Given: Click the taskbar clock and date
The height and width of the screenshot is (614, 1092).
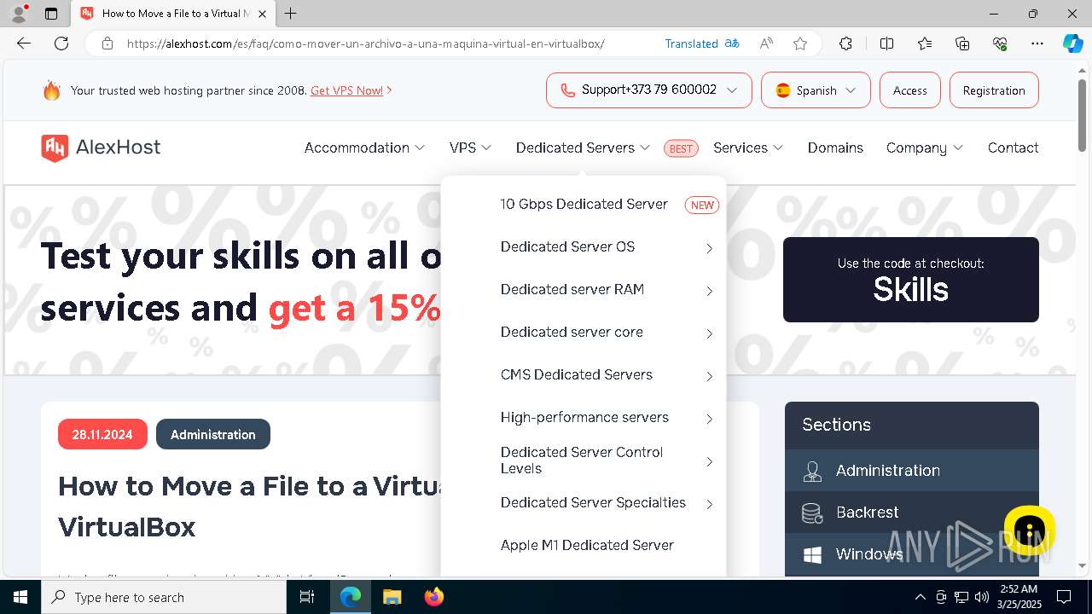Looking at the screenshot, I should point(1018,597).
